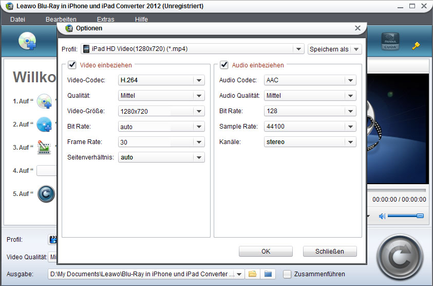The width and height of the screenshot is (433, 286).
Task: Mute audio with the speaker icon
Action: (x=382, y=216)
